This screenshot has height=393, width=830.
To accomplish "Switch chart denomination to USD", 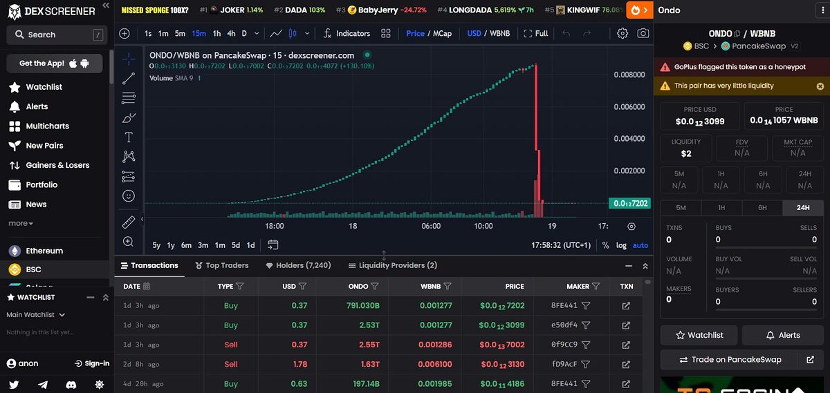I will point(474,33).
